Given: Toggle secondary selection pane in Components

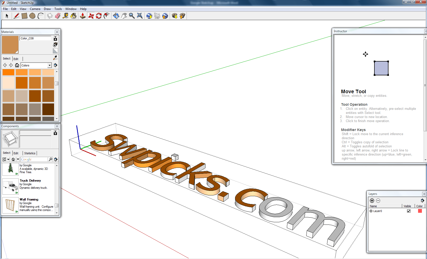Looking at the screenshot, I should [x=55, y=133].
